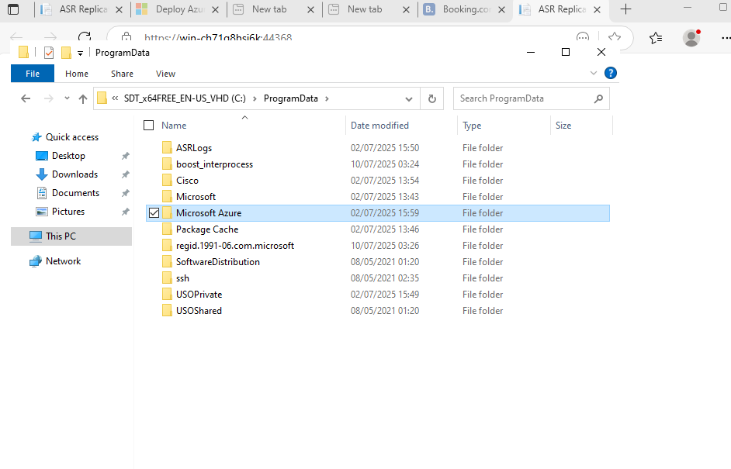This screenshot has height=469, width=731.
Task: Select regid.1991-06.com.microsoft folder name
Action: [x=235, y=246]
